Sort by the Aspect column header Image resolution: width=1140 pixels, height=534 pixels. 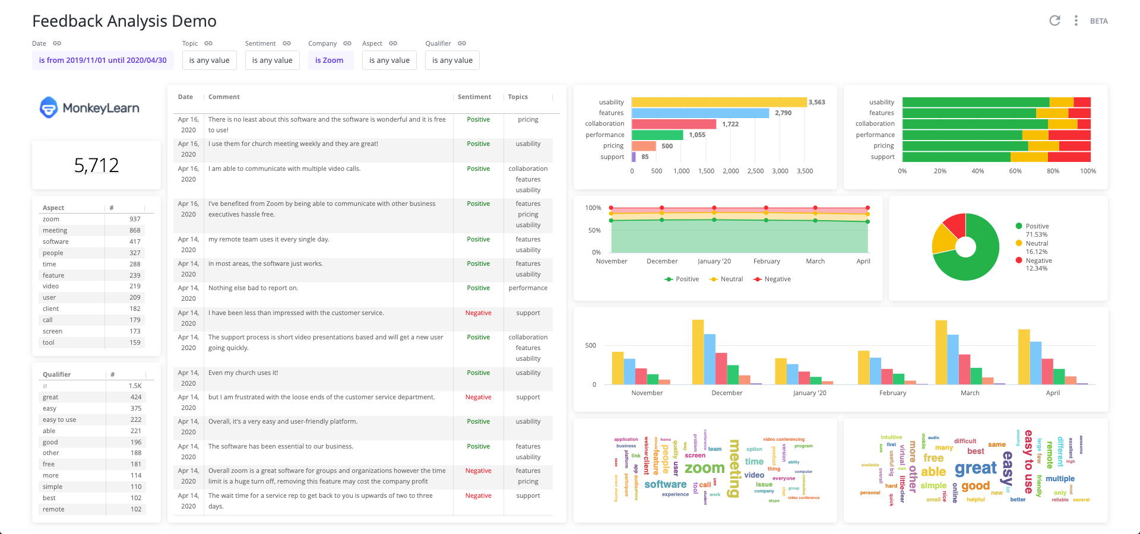tap(53, 208)
